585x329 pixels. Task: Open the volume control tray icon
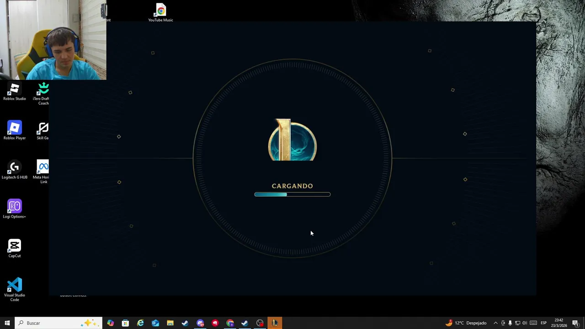pos(525,323)
